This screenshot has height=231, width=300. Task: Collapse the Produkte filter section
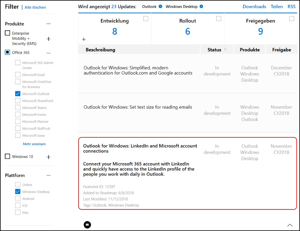coord(49,24)
